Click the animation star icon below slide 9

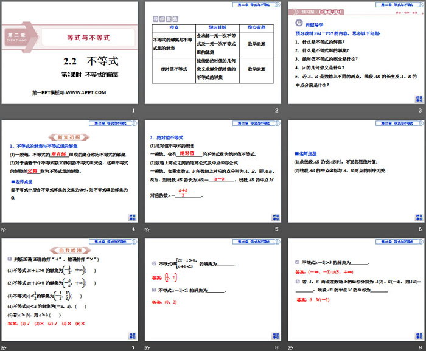click(290, 347)
